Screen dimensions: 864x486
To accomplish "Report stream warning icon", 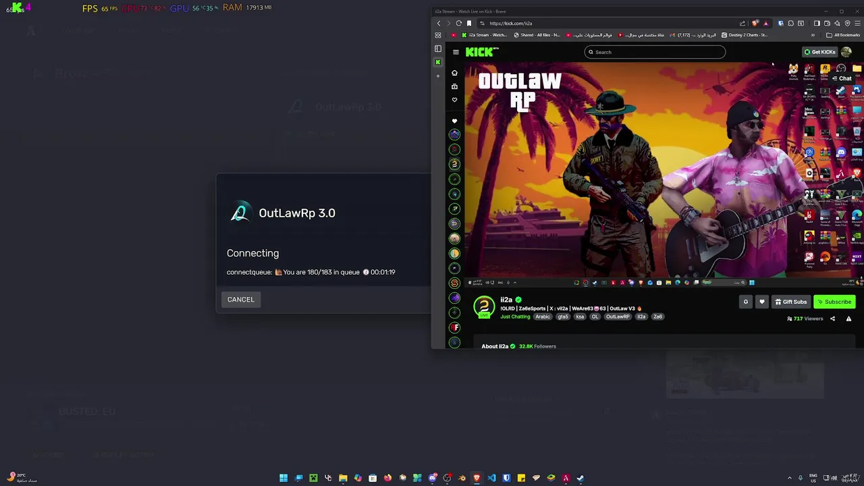I will 848,319.
